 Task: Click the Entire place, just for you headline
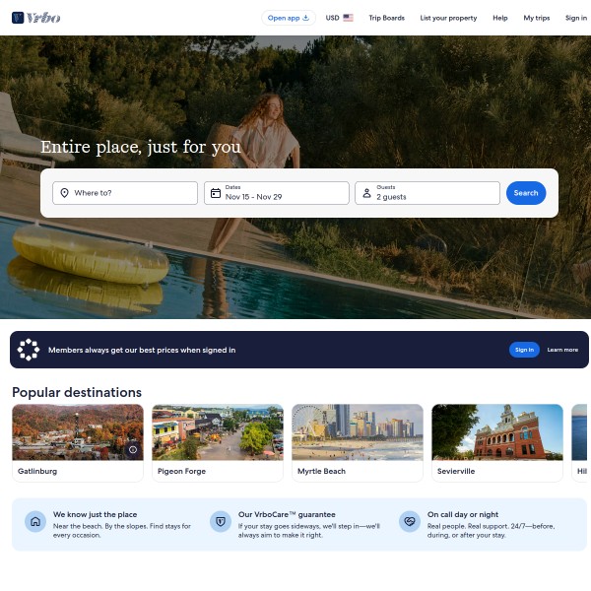141,147
